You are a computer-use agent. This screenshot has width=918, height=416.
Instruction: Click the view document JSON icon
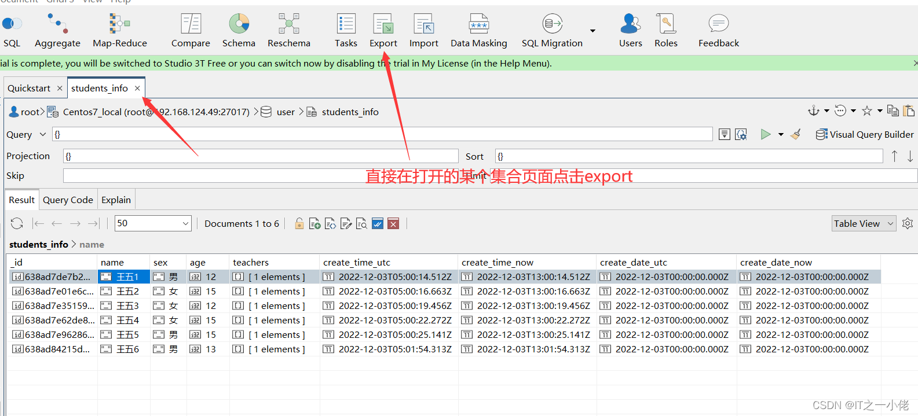(x=331, y=223)
